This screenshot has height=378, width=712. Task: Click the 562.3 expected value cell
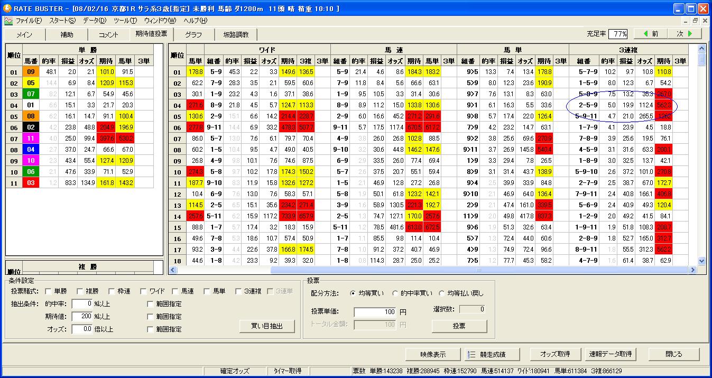[x=663, y=105]
